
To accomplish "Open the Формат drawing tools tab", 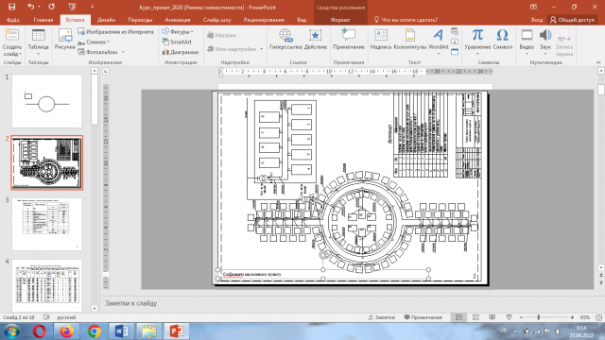I will 340,20.
